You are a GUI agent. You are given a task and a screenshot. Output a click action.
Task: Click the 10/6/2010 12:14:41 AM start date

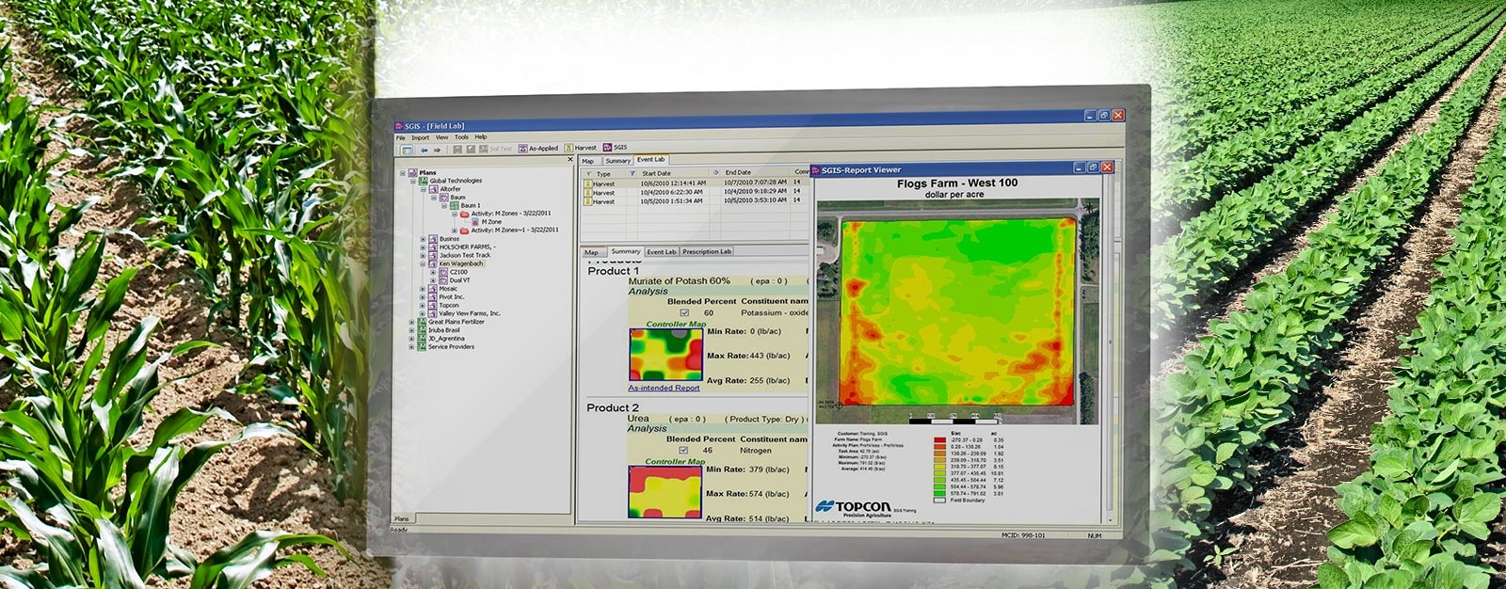[x=673, y=183]
